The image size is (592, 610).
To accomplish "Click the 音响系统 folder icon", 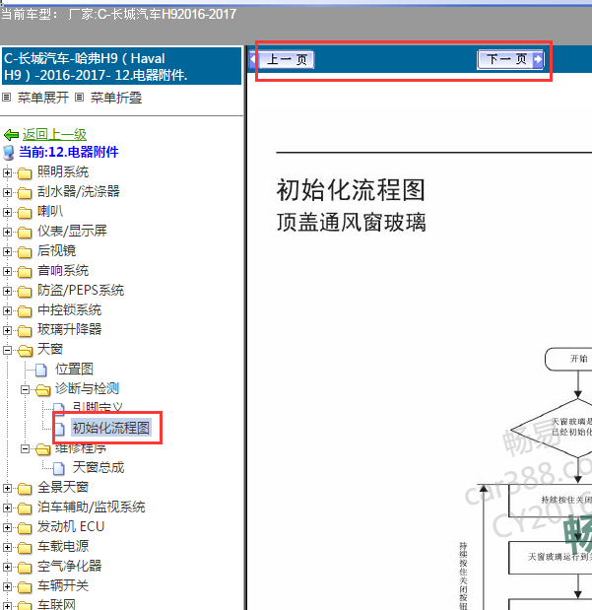I will (x=25, y=272).
